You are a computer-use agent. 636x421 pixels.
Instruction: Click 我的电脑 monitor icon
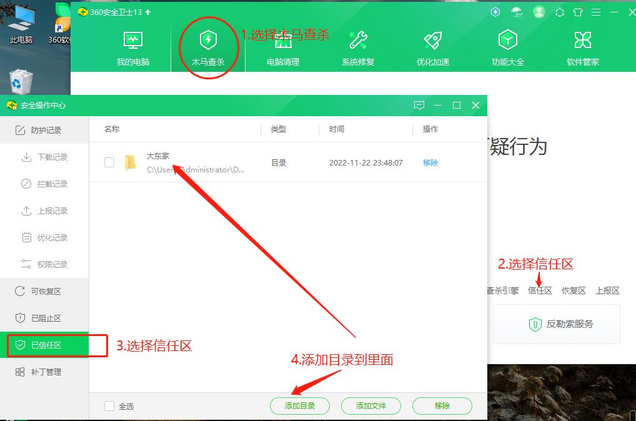coord(133,41)
